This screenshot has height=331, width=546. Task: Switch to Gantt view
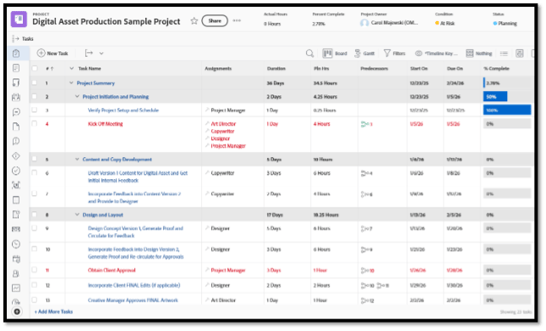click(364, 53)
